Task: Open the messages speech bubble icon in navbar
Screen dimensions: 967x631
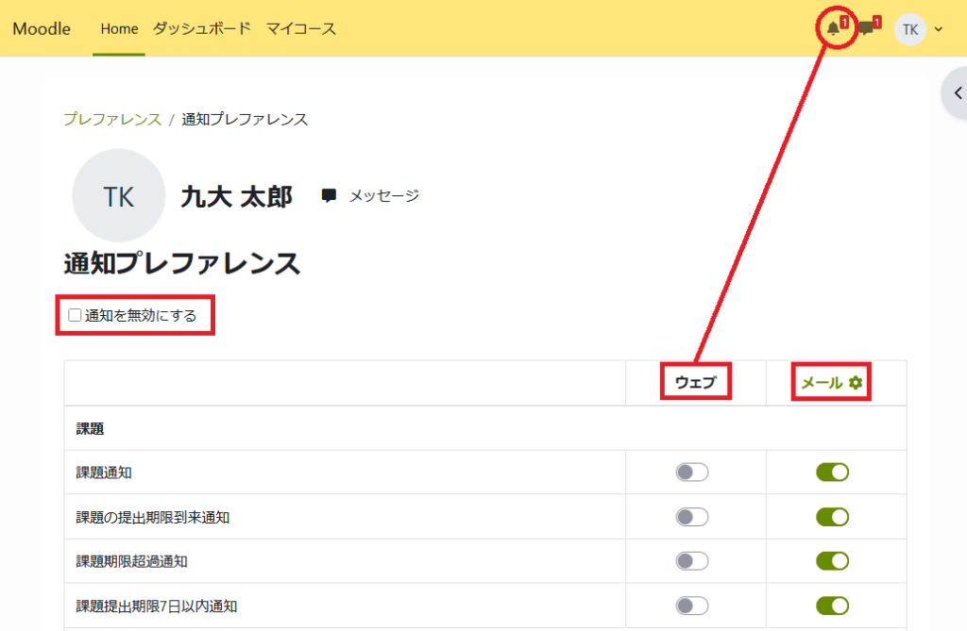Action: tap(865, 29)
